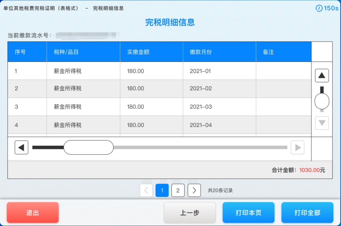Click the 缴款月份 column header
This screenshot has width=341, height=226.
pos(200,51)
